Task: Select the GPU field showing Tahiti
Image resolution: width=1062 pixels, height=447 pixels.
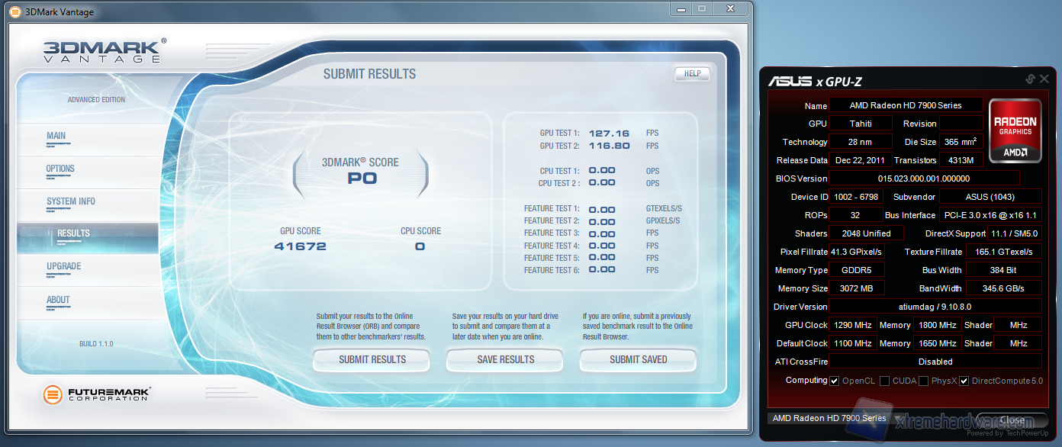Action: pos(861,124)
